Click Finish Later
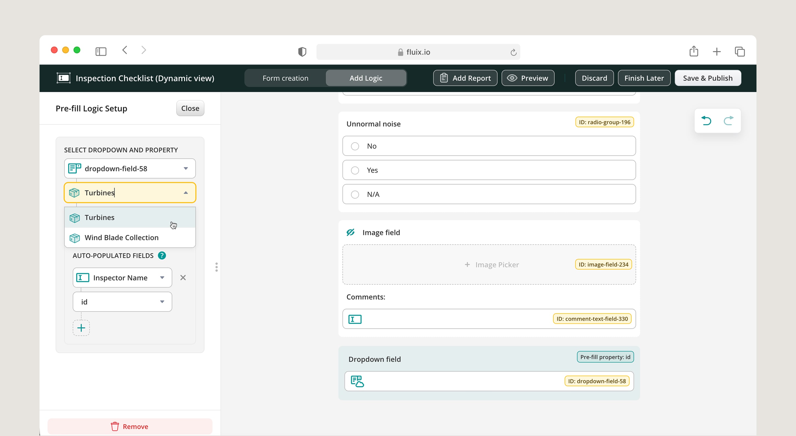Viewport: 796px width, 436px height. pos(644,78)
